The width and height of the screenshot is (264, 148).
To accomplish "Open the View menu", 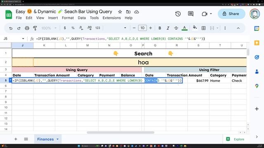I will (40, 18).
